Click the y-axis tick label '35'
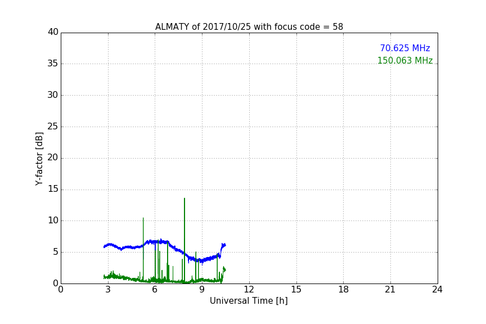 (53, 64)
